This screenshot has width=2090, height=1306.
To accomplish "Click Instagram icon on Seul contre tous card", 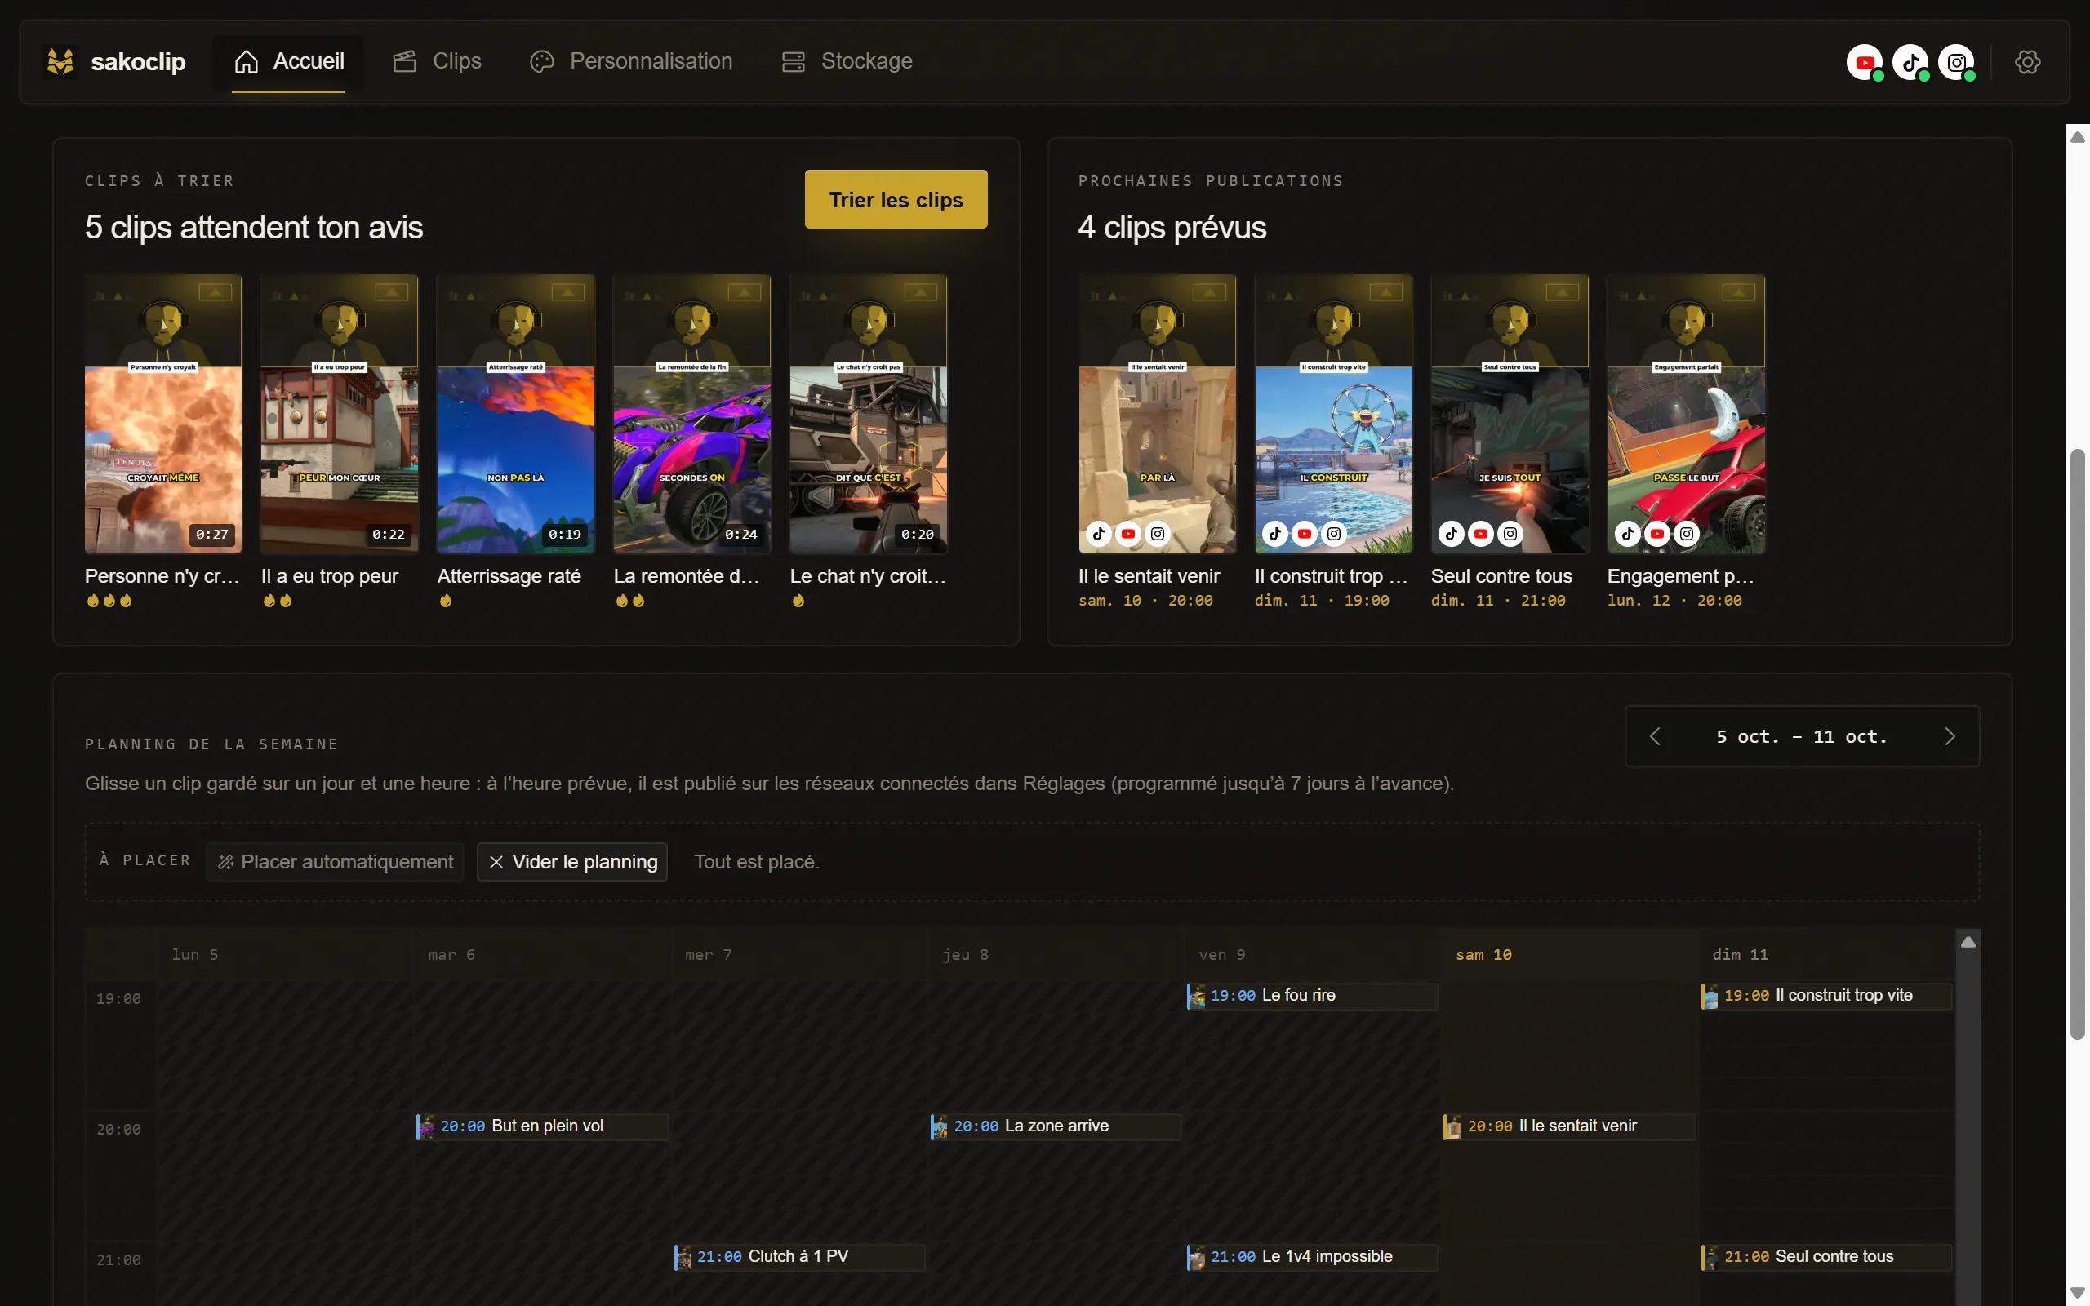I will (1510, 534).
